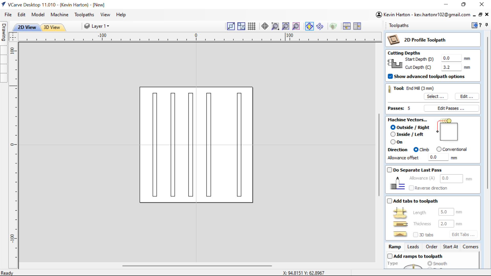The height and width of the screenshot is (276, 491).
Task: Click the 2D Profile Toolpath icon
Action: tap(394, 40)
